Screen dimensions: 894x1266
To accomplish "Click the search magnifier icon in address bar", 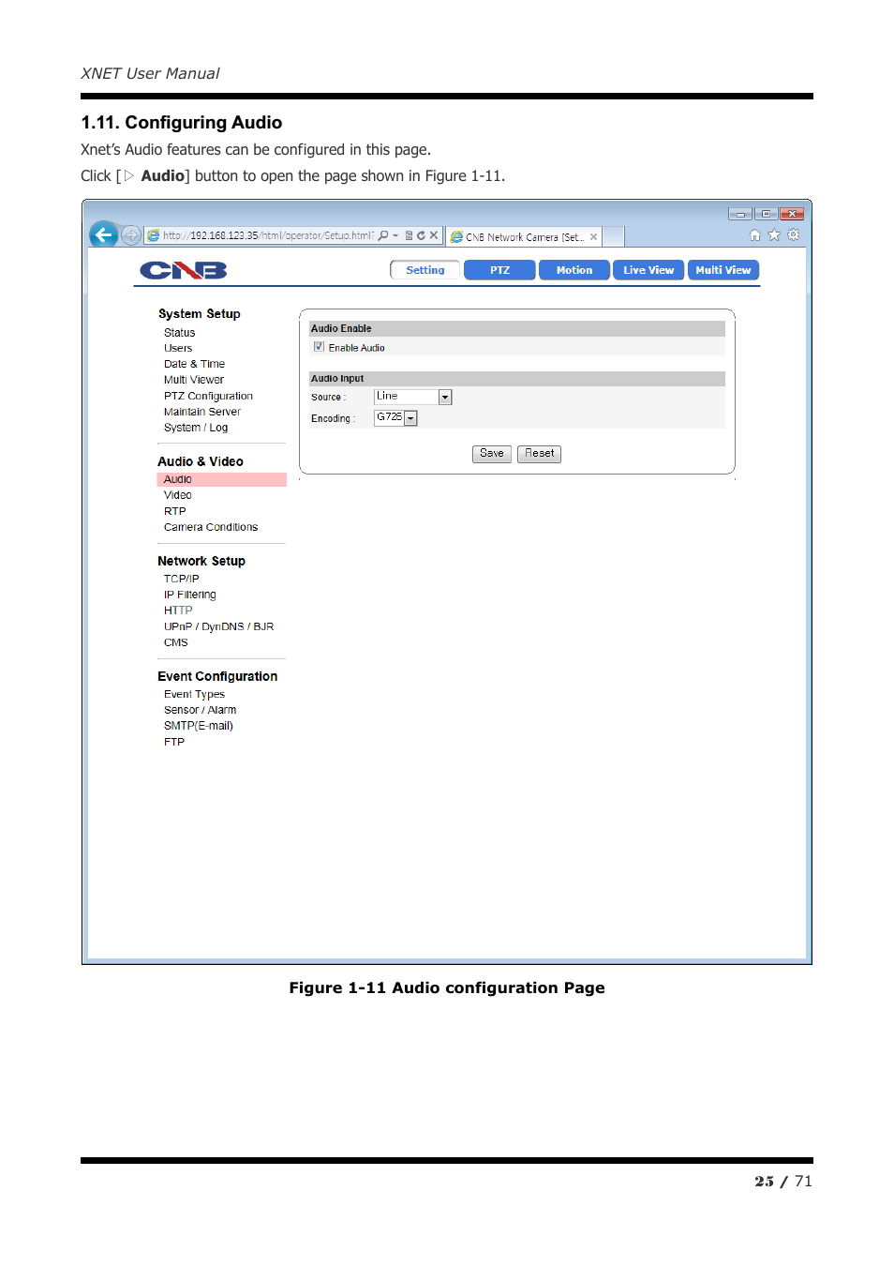I will pos(383,235).
